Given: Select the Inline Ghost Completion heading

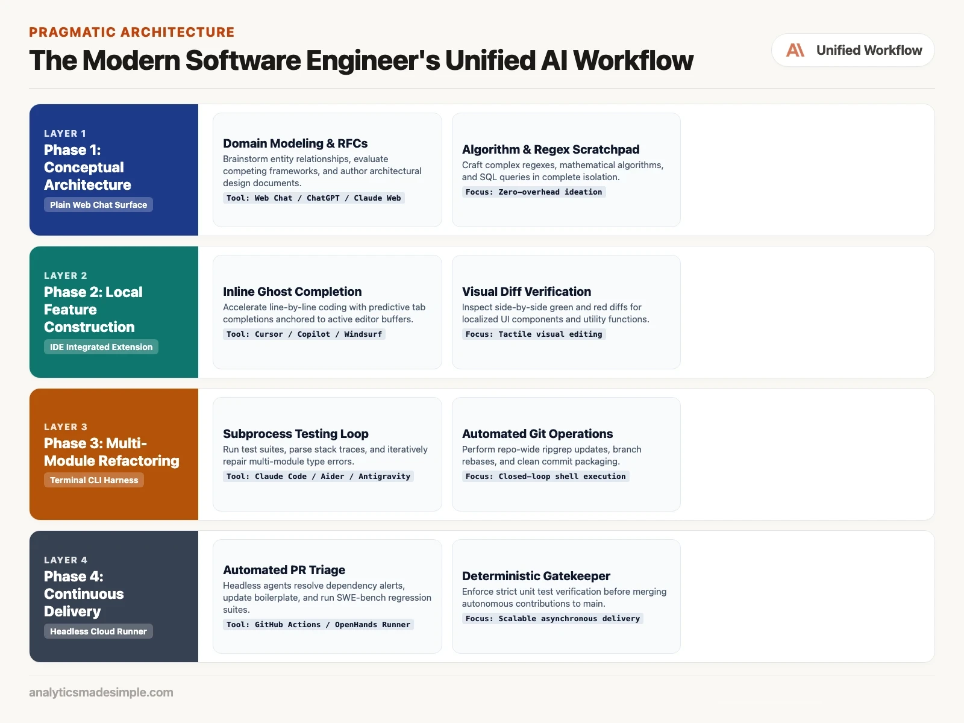Looking at the screenshot, I should click(x=292, y=292).
